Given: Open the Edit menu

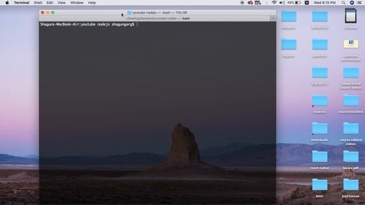Looking at the screenshot, I should [50, 3].
